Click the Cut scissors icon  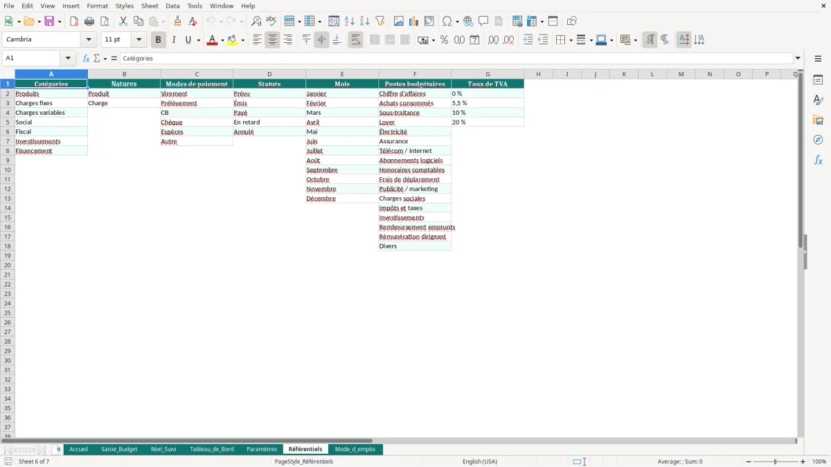pos(123,21)
